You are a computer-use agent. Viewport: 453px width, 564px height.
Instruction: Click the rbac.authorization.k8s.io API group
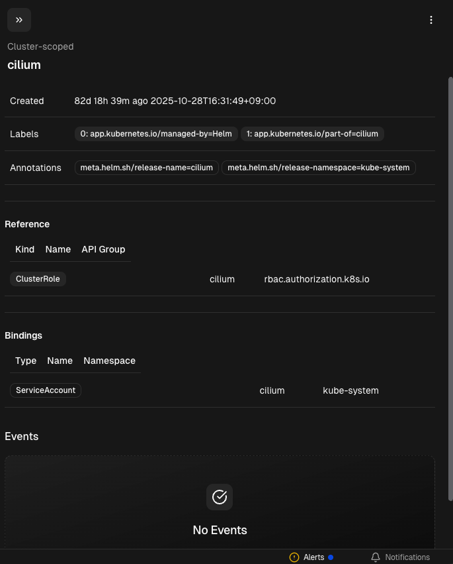click(x=317, y=280)
